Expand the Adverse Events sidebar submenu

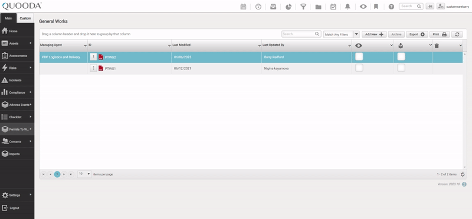point(31,105)
